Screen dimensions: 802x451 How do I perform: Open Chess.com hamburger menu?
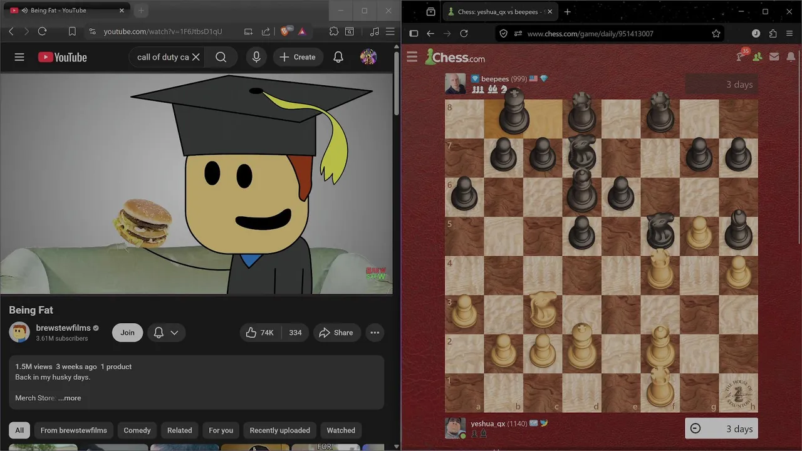coord(412,57)
